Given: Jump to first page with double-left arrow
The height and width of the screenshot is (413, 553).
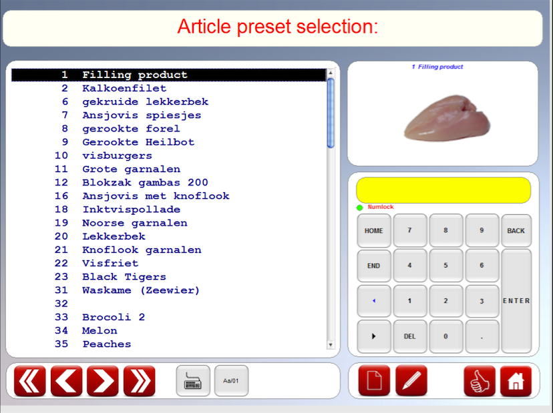Looking at the screenshot, I should point(30,381).
